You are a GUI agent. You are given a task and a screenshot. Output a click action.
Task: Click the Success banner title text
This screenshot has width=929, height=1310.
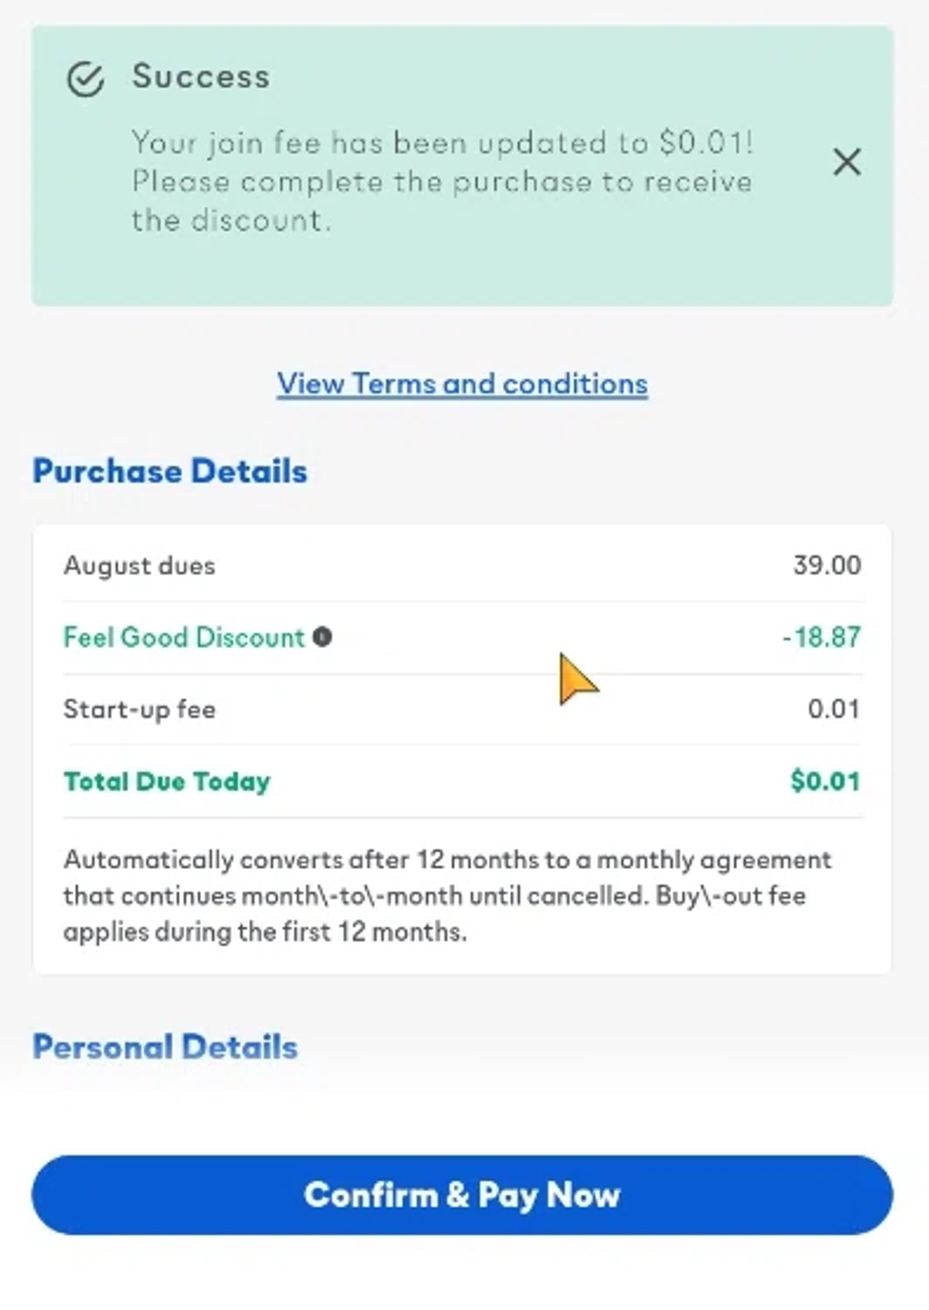coord(201,77)
